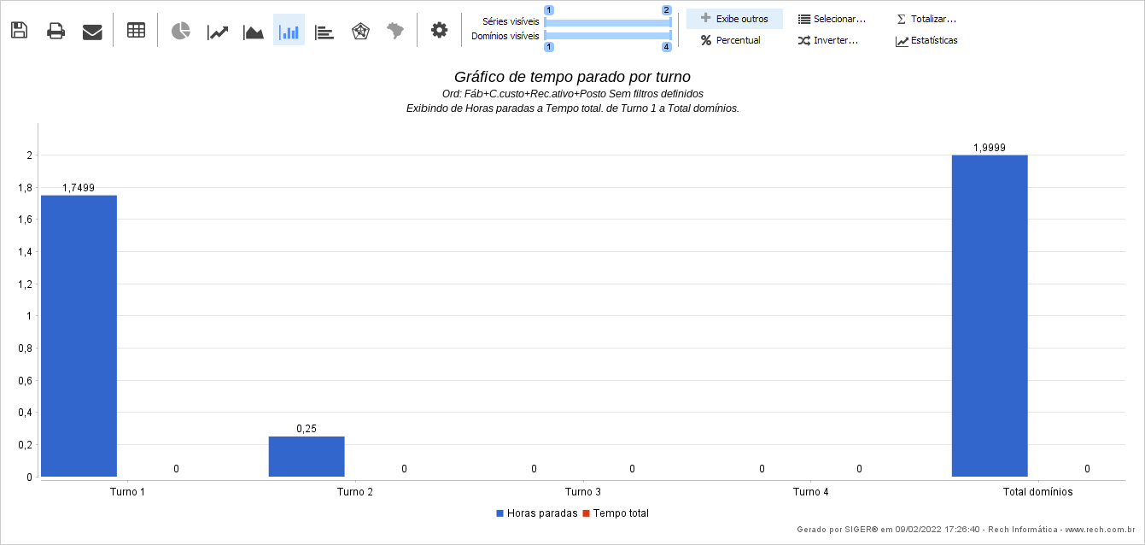This screenshot has height=545, width=1145.
Task: Select vertical bar chart type
Action: pos(289,31)
